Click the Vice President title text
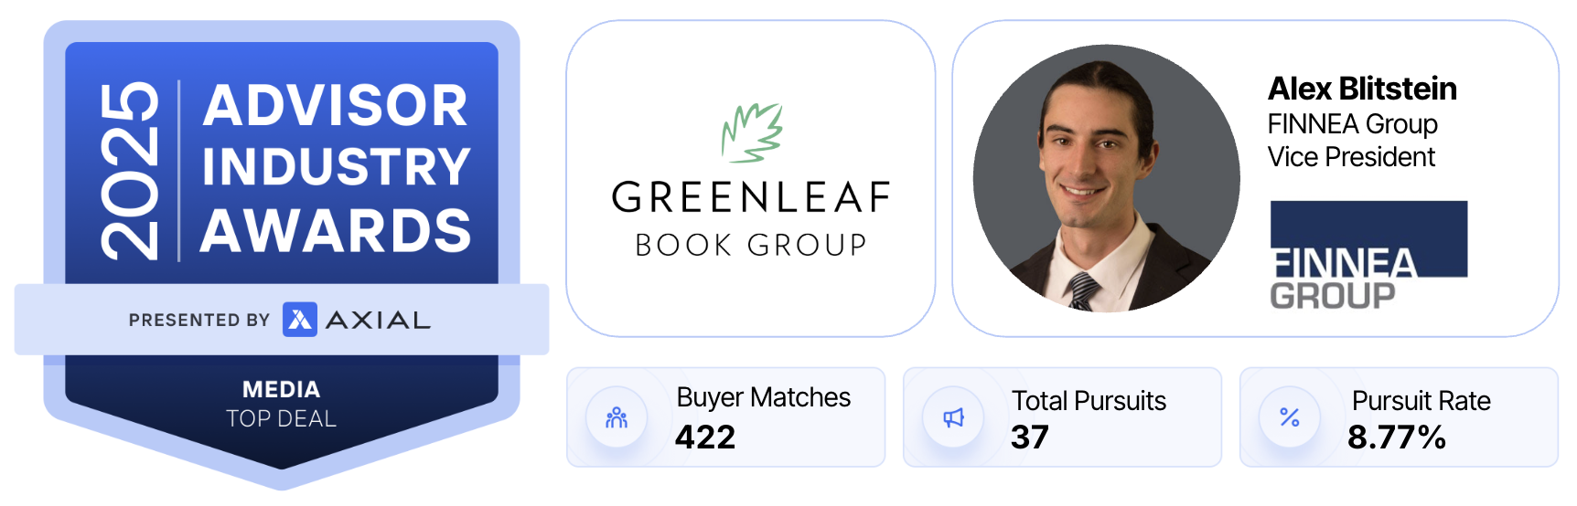1577x506 pixels. pos(1351,157)
